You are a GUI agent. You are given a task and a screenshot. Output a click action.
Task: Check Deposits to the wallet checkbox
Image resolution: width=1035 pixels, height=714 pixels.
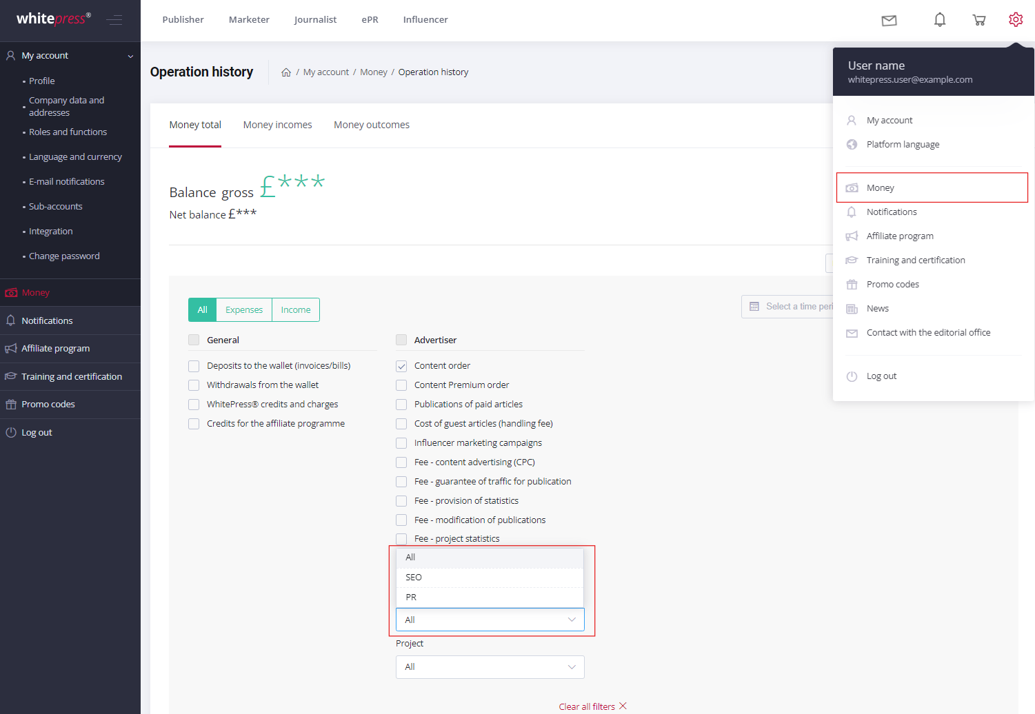coord(194,366)
